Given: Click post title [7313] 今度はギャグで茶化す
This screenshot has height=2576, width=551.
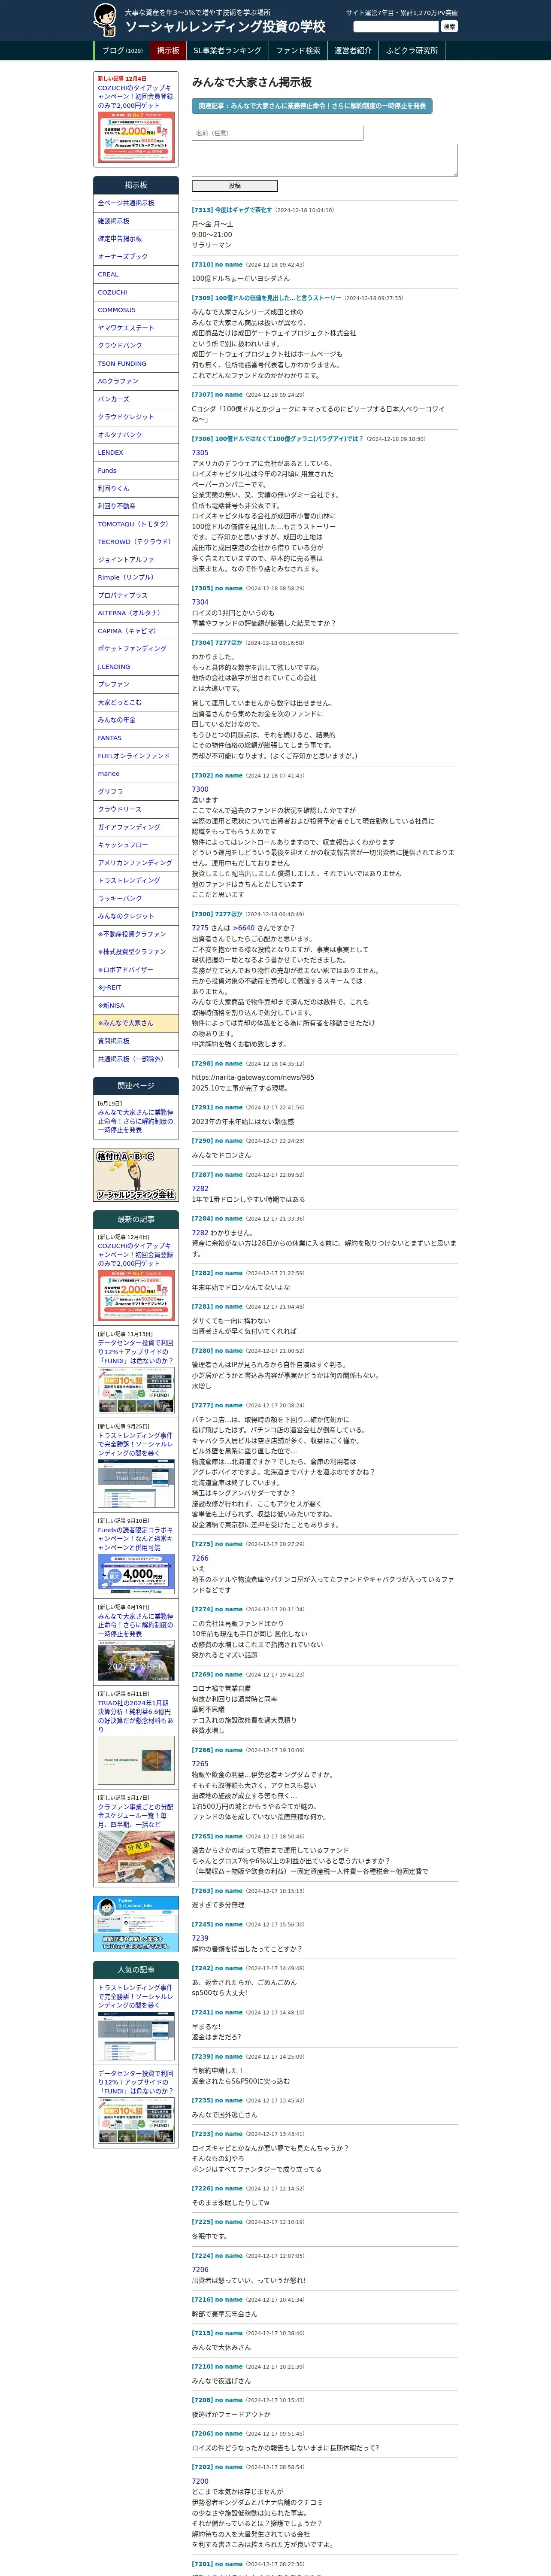Looking at the screenshot, I should tap(232, 210).
